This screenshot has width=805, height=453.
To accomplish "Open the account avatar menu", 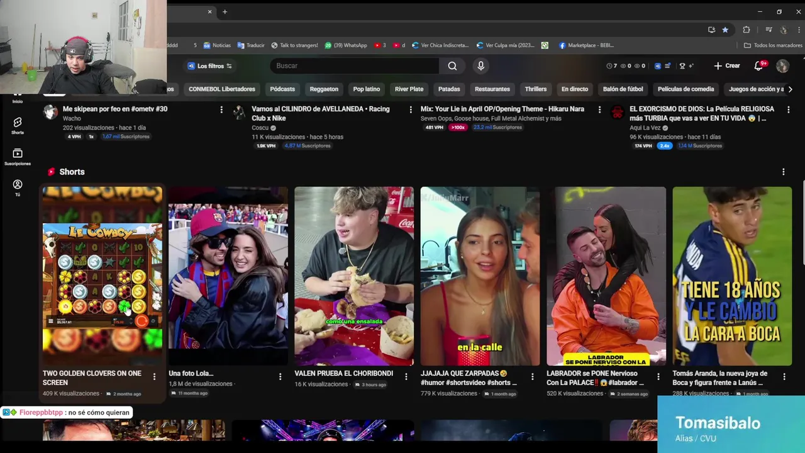I will (x=782, y=65).
